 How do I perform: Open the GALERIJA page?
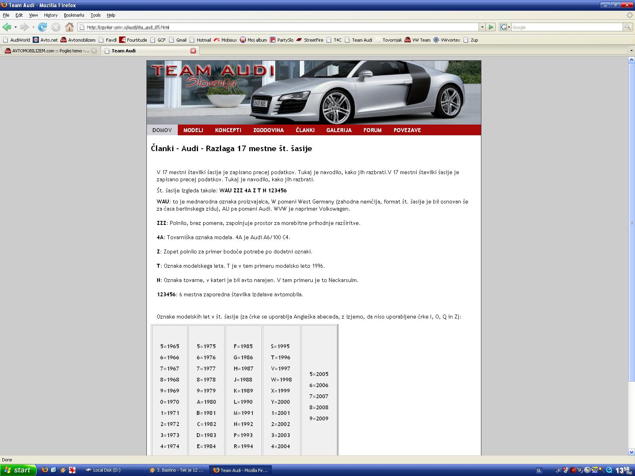click(x=339, y=130)
